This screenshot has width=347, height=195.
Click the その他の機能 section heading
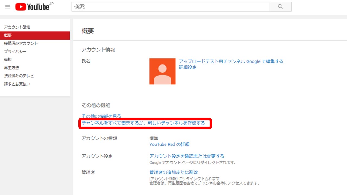coord(96,105)
